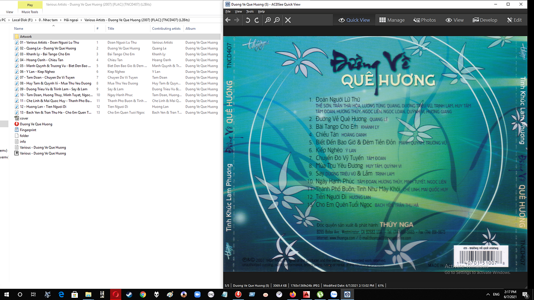The width and height of the screenshot is (534, 300).
Task: Select 13 Bach Yen & Tran Thu Ha track
Action: point(56,112)
